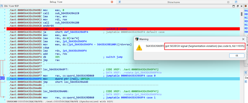Float the IDA View-RIP panel with restore icon
The height and width of the screenshot is (103, 248).
[238, 6]
